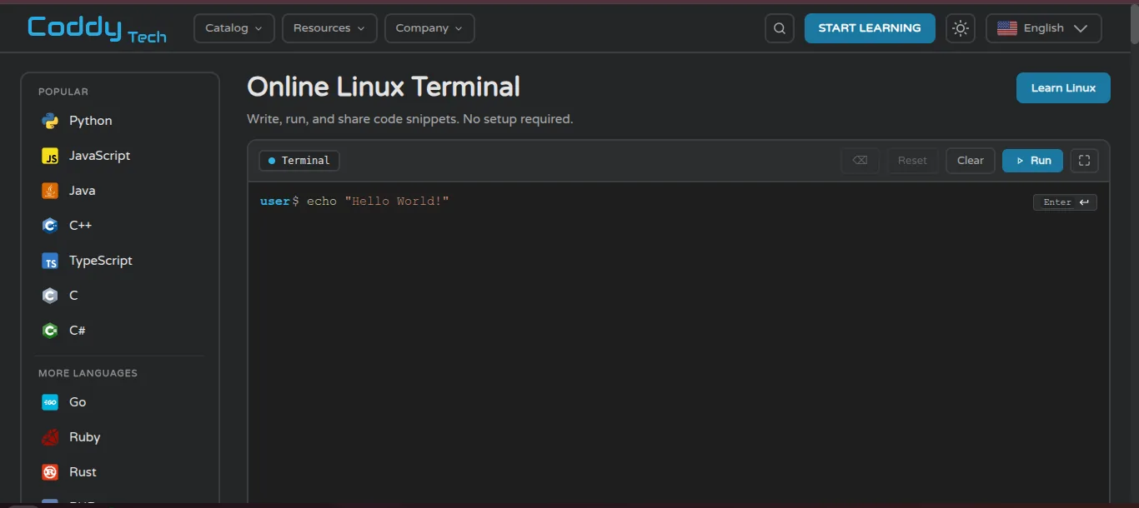
Task: Expand the Catalog menu
Action: 234,28
